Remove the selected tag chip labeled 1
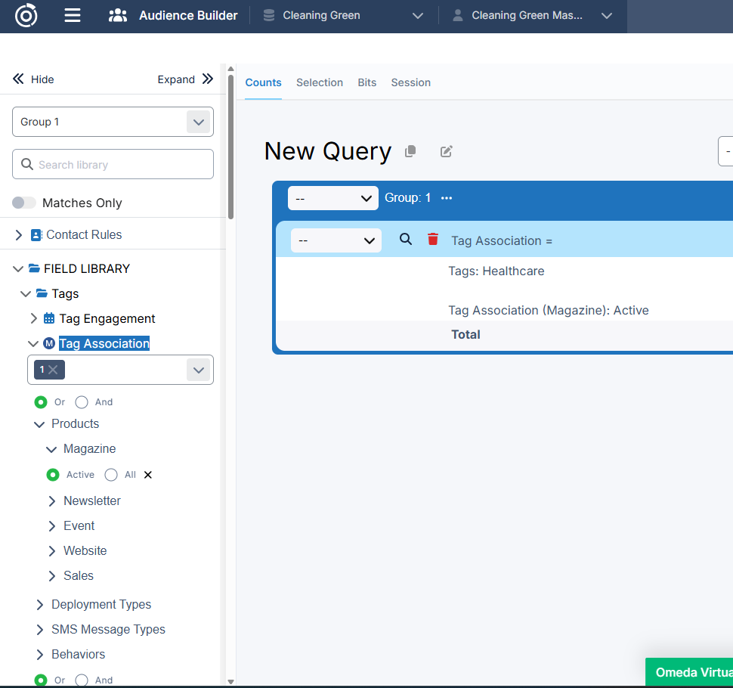 point(54,370)
